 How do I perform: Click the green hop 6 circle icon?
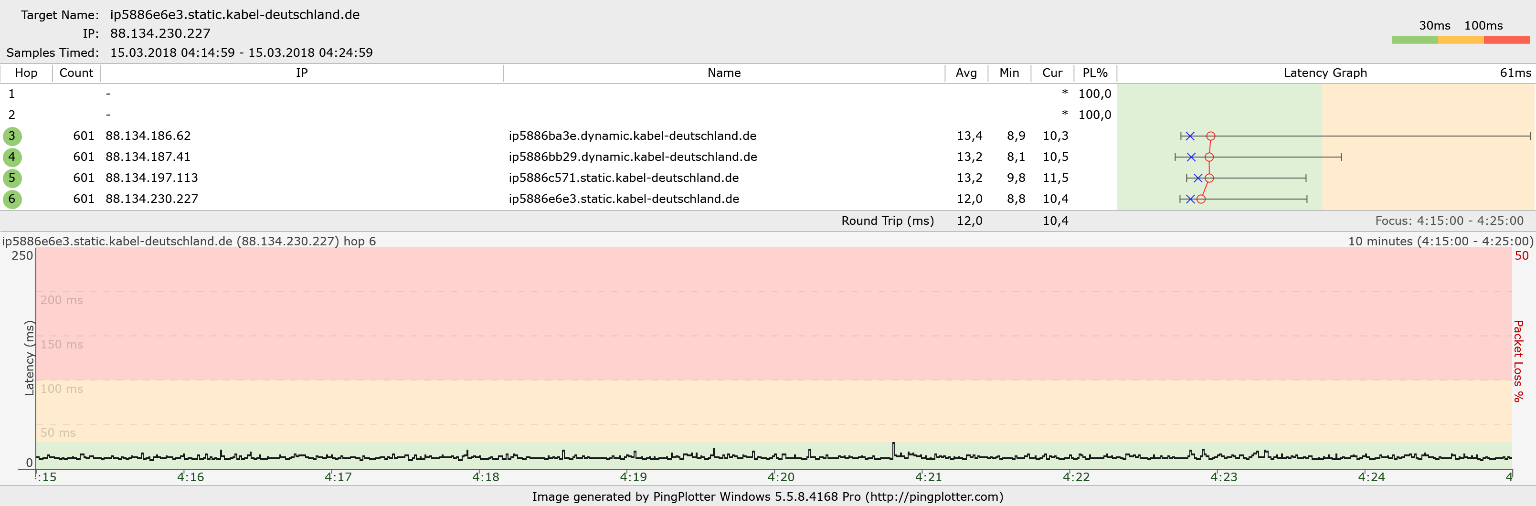12,199
